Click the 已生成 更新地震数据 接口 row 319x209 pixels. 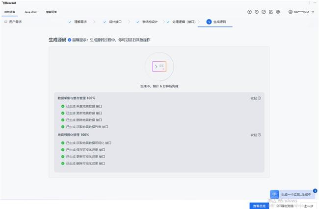(82, 113)
